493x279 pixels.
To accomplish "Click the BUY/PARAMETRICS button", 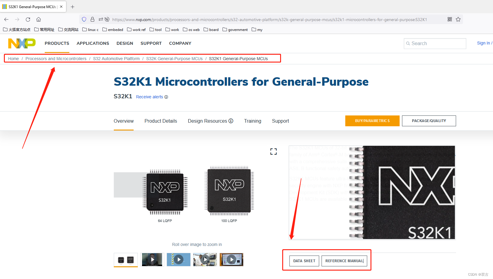I will click(x=372, y=121).
